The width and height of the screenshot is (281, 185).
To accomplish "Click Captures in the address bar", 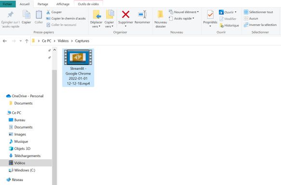I will click(x=82, y=41).
